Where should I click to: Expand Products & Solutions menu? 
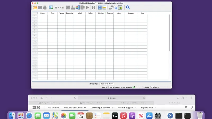pos(75,108)
